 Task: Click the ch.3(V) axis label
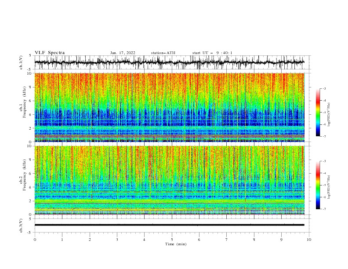tap(21, 225)
